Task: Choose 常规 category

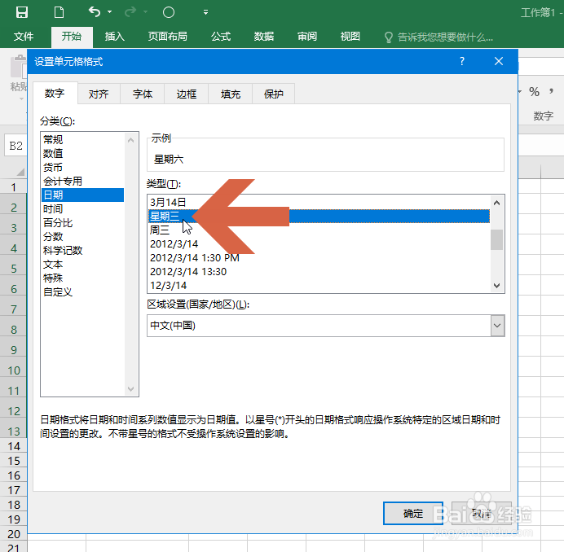Action: click(x=83, y=139)
